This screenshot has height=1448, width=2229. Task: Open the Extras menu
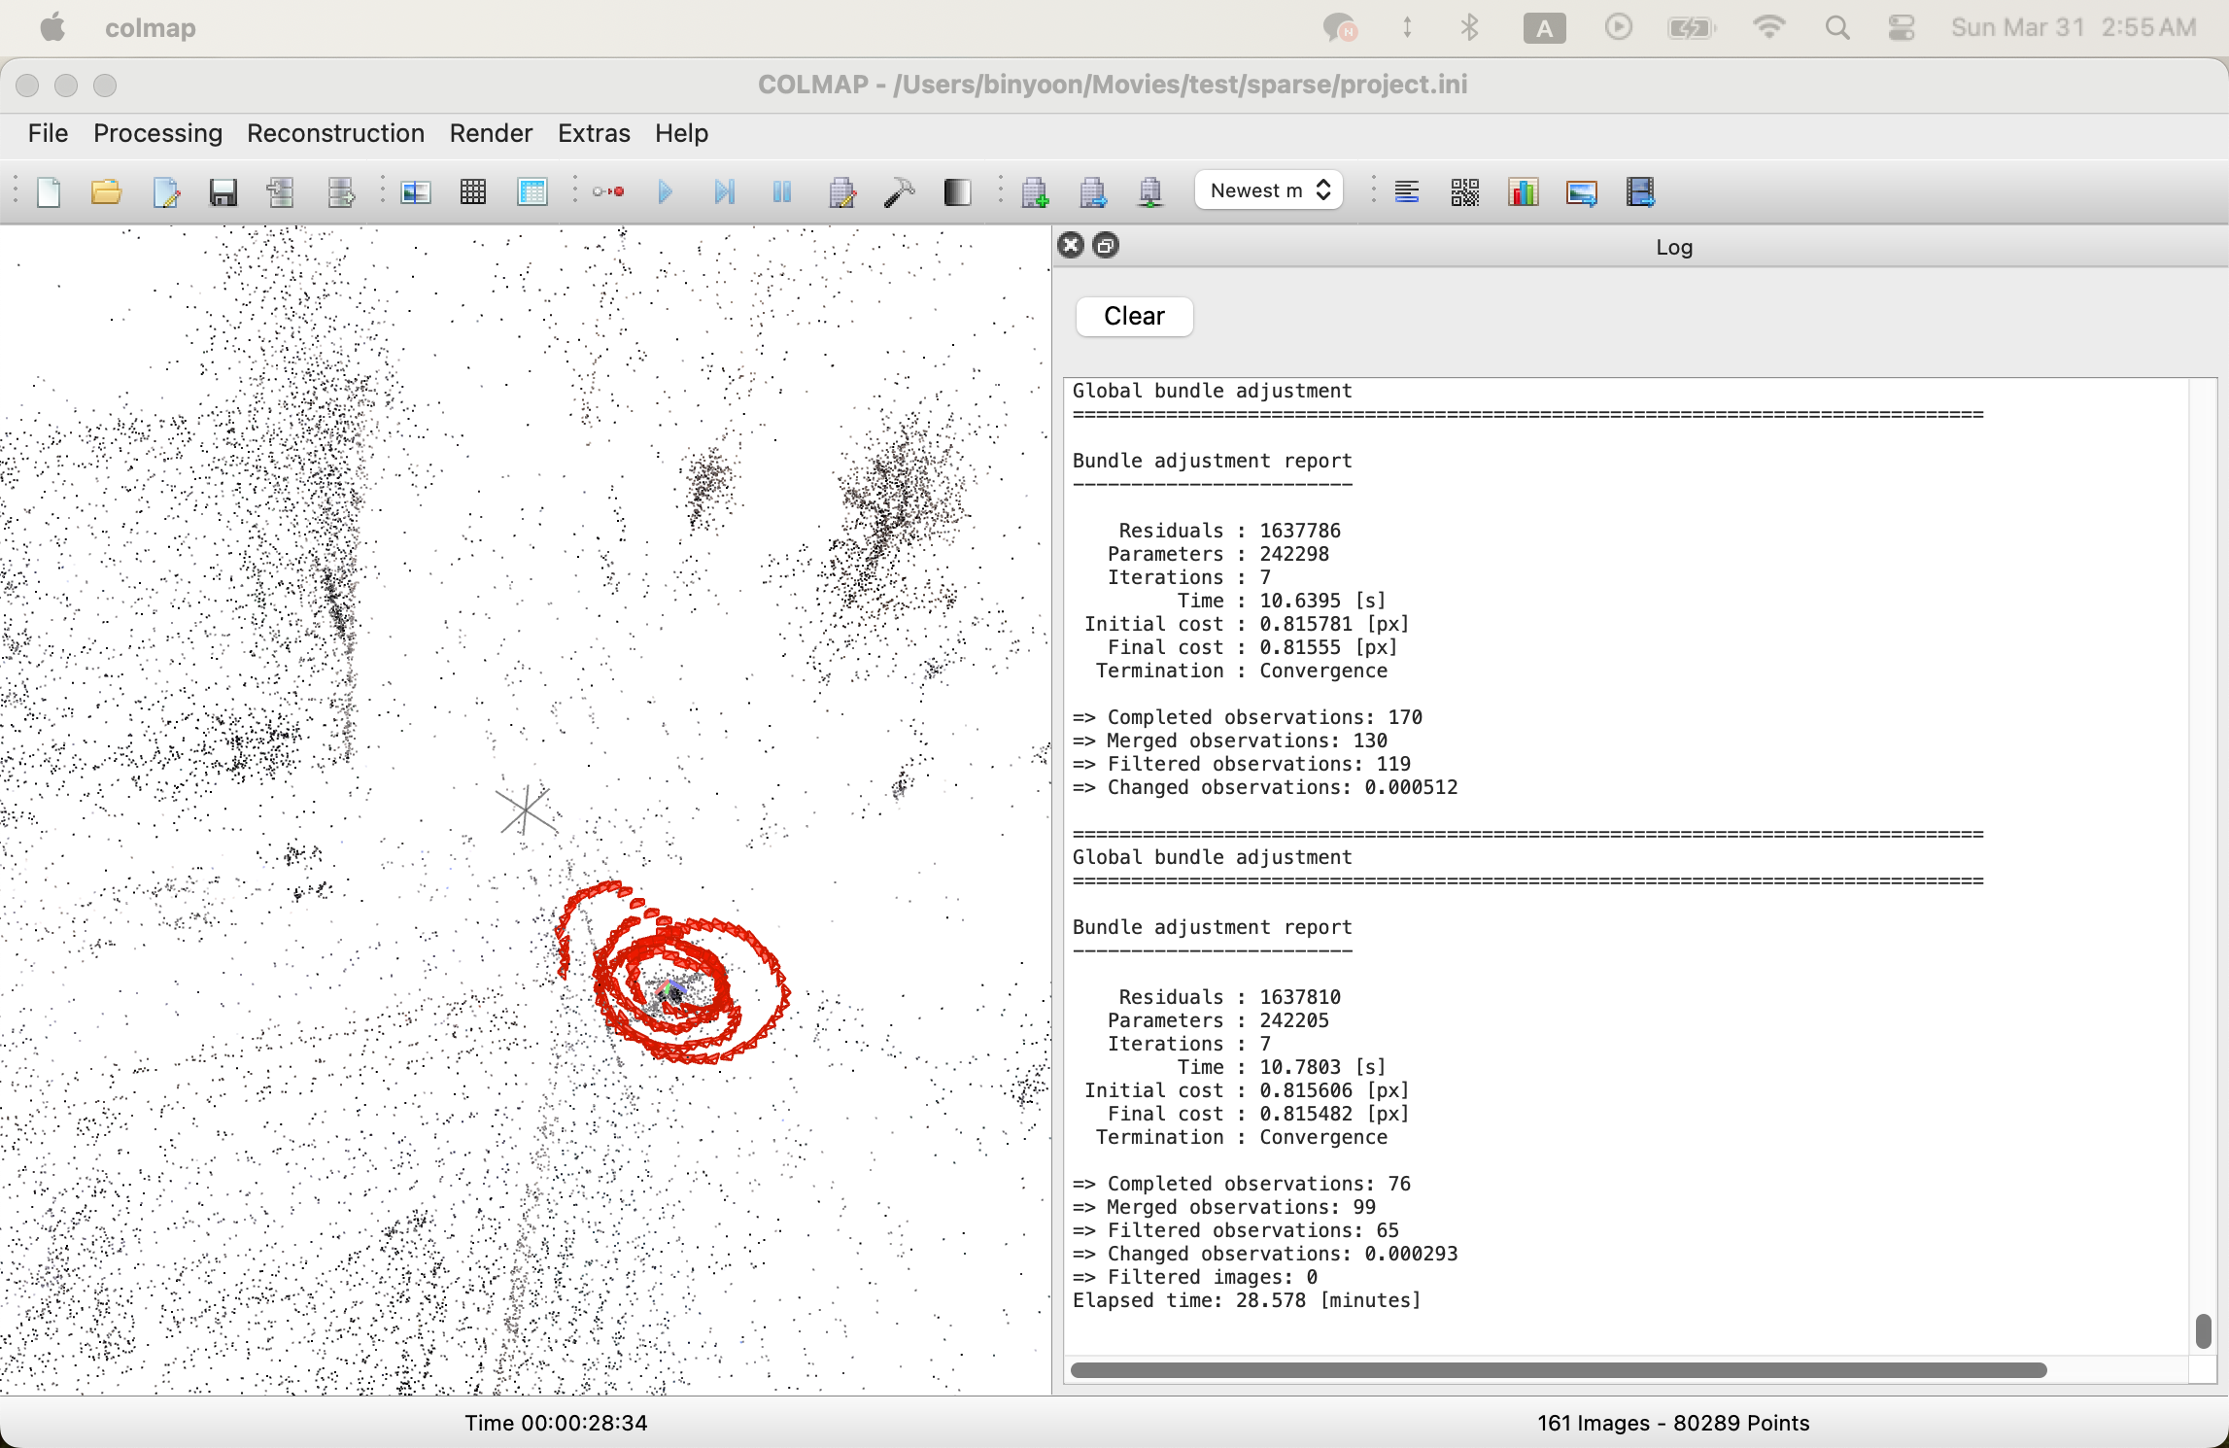pyautogui.click(x=594, y=133)
